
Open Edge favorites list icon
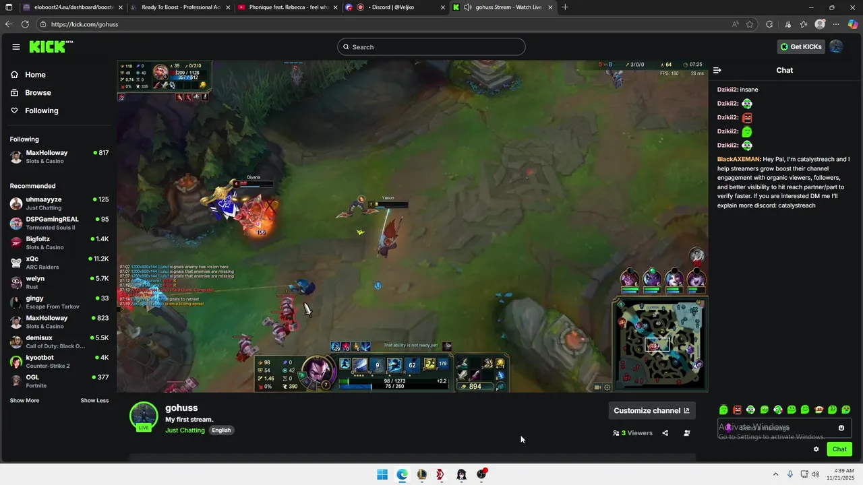[804, 24]
